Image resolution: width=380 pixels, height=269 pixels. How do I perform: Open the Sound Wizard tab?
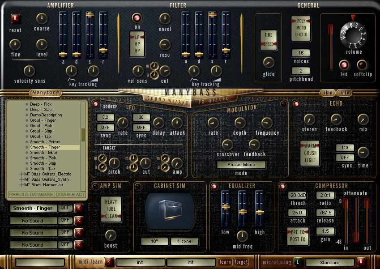(x=168, y=100)
